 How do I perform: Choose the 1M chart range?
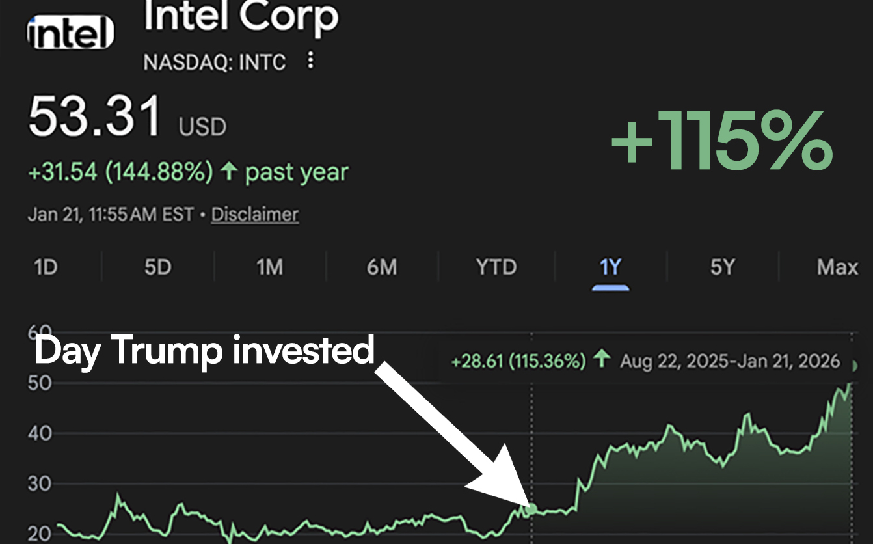coord(269,267)
